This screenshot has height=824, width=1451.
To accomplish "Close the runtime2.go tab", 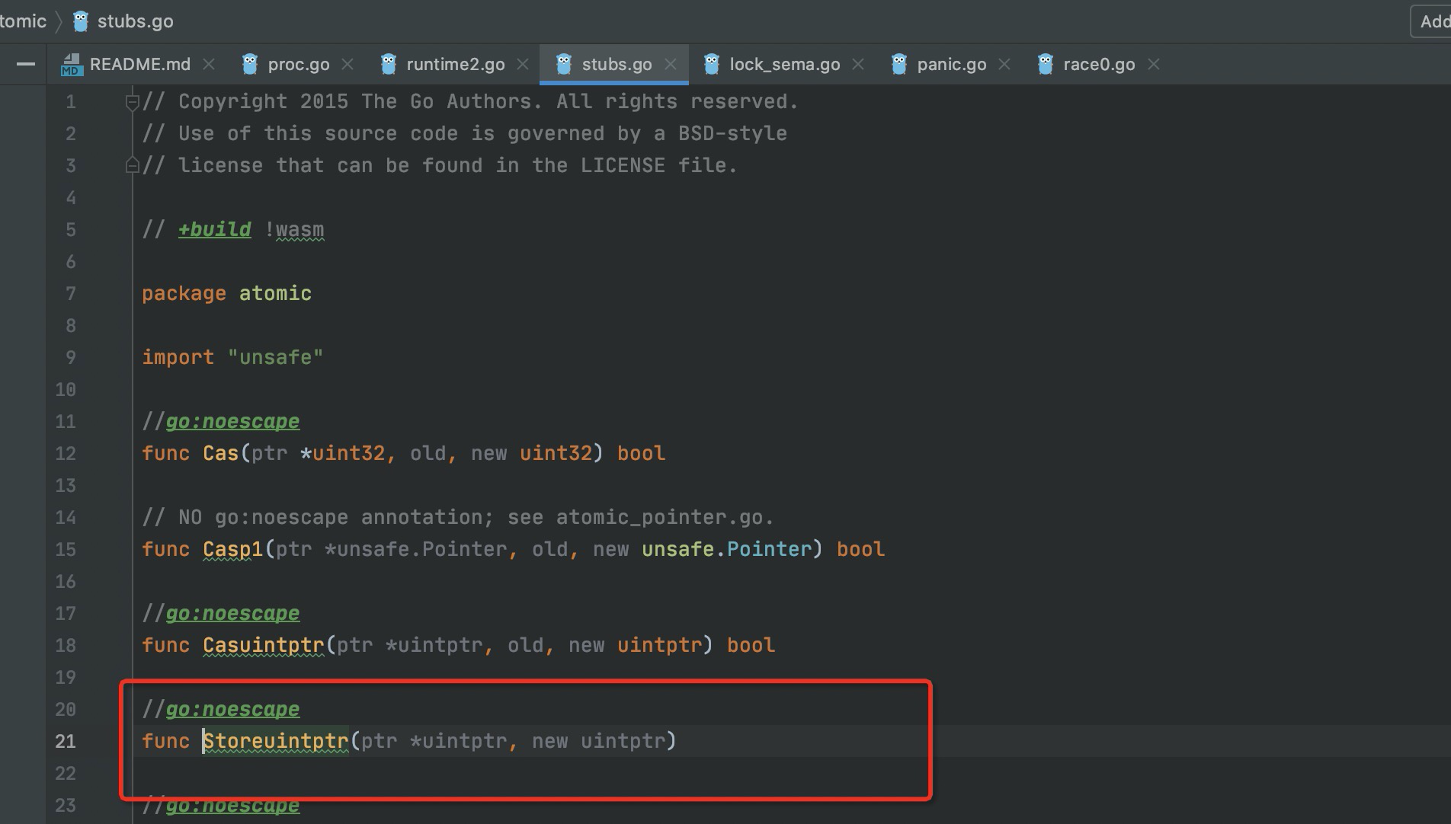I will (523, 65).
